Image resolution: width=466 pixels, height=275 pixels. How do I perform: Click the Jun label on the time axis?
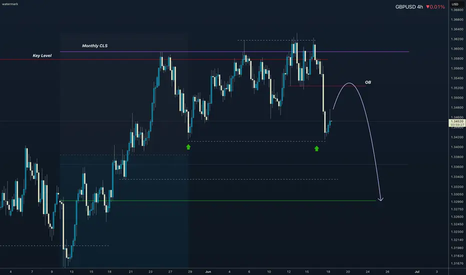tap(208, 271)
